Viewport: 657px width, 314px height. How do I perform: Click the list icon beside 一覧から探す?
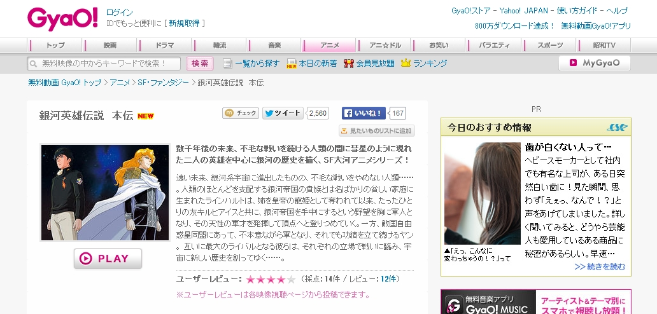coord(227,64)
